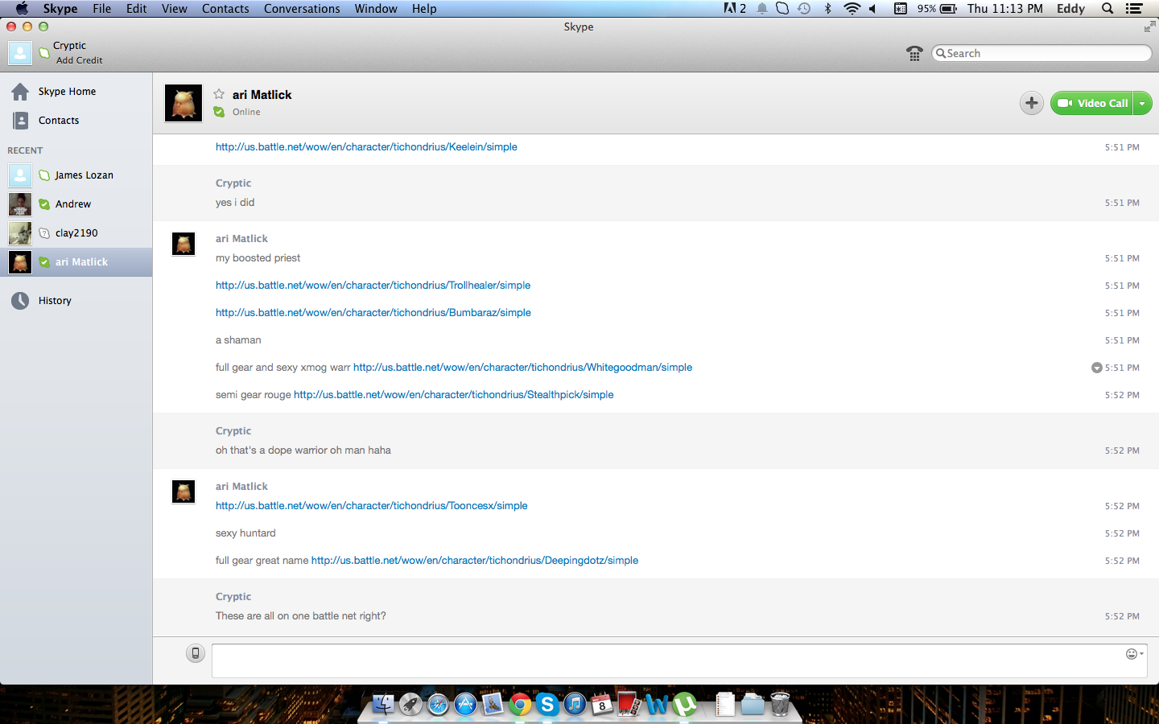Image resolution: width=1159 pixels, height=724 pixels.
Task: Click the add people plus button
Action: pos(1032,103)
